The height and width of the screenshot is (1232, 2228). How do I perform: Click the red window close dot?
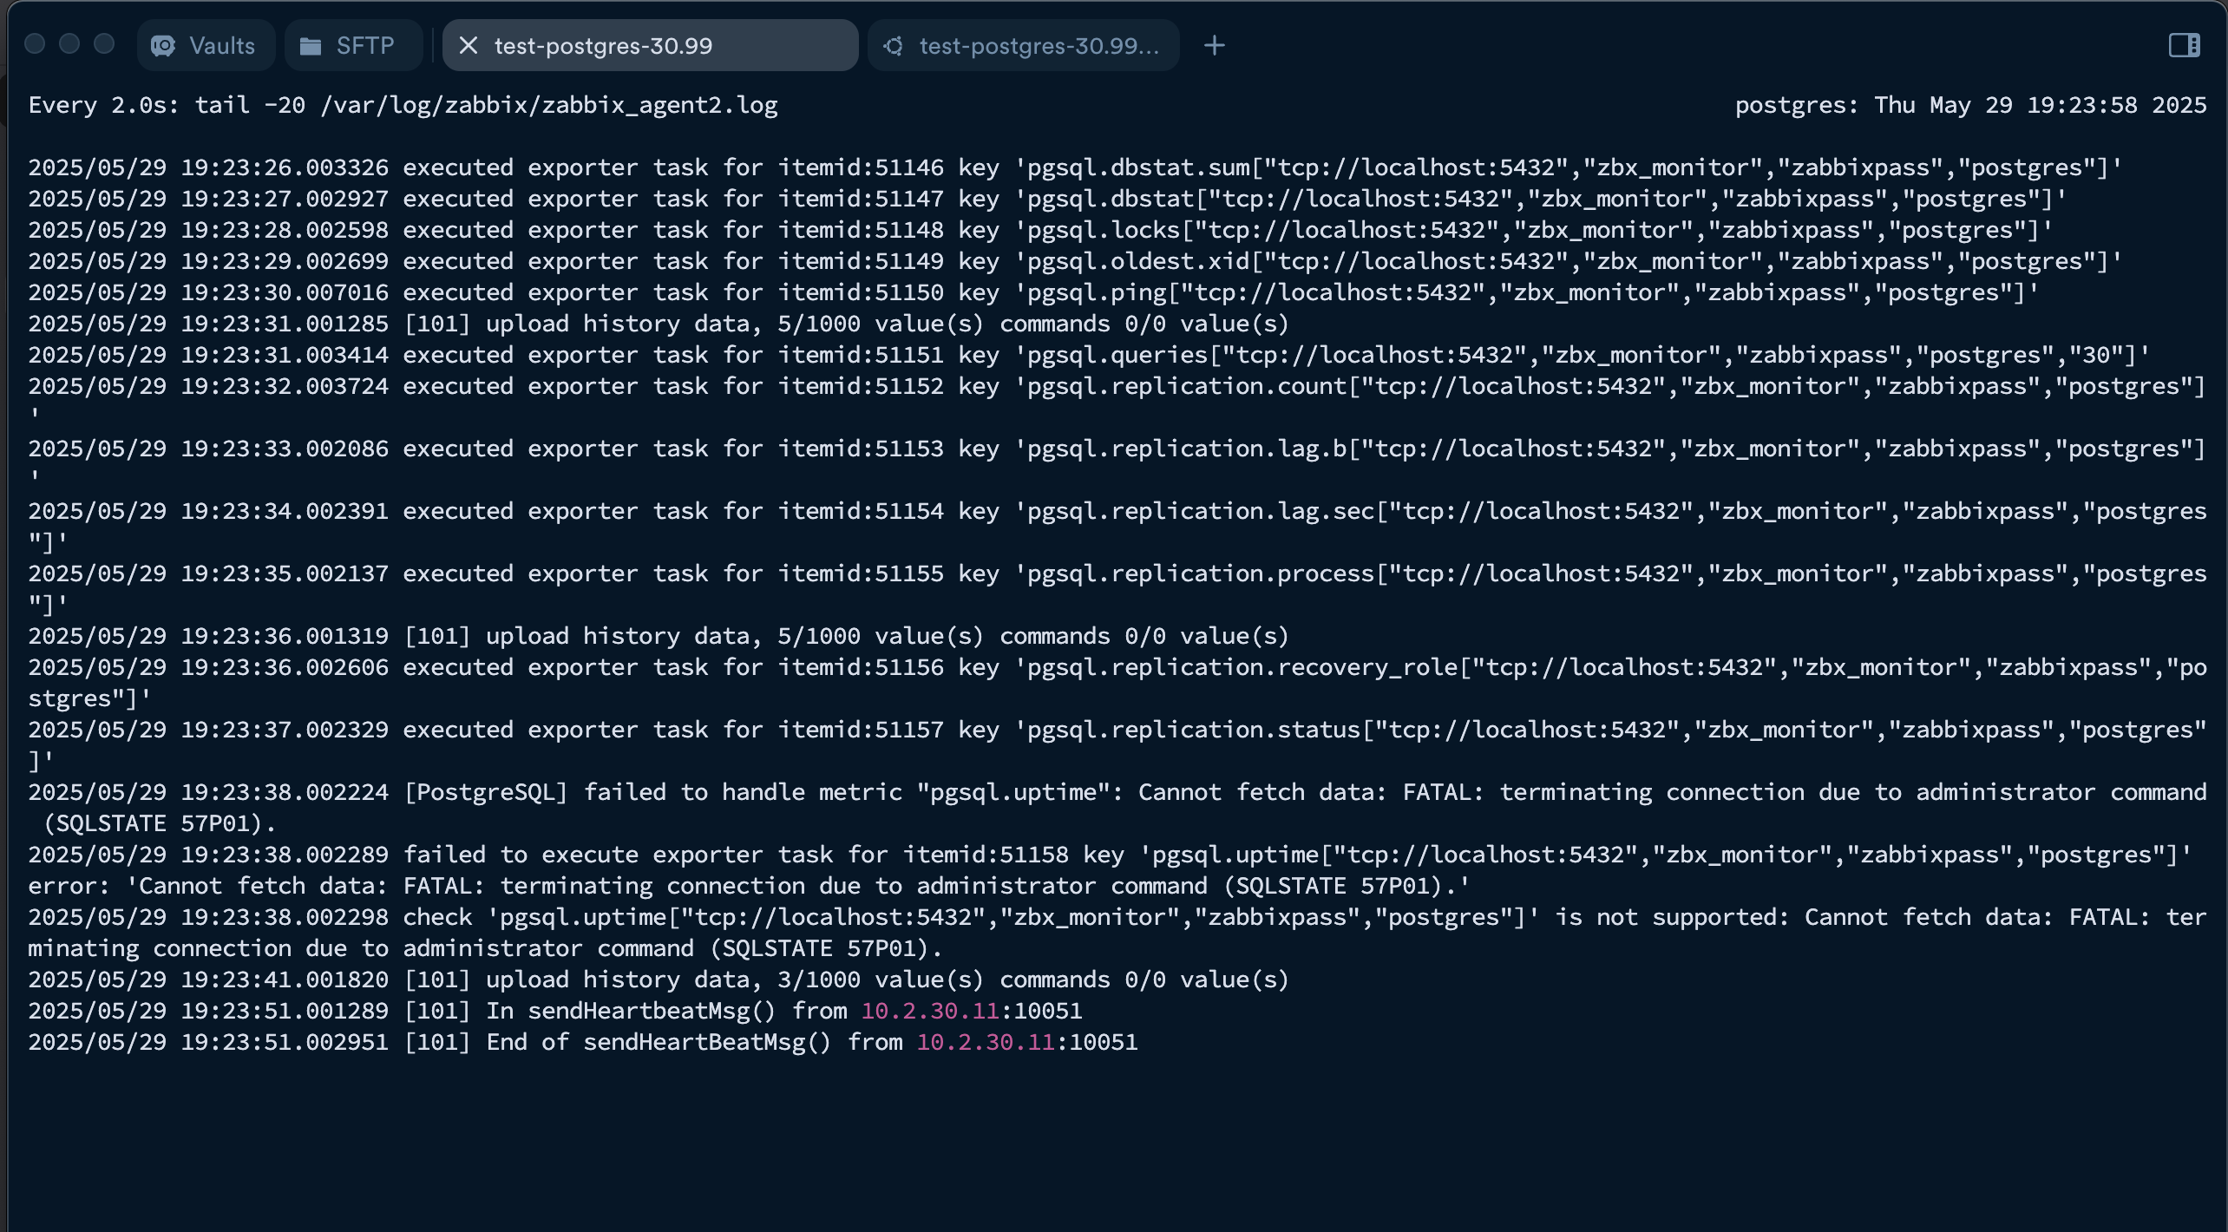click(35, 43)
